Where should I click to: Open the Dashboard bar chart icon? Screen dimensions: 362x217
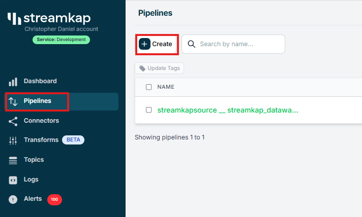pyautogui.click(x=13, y=82)
